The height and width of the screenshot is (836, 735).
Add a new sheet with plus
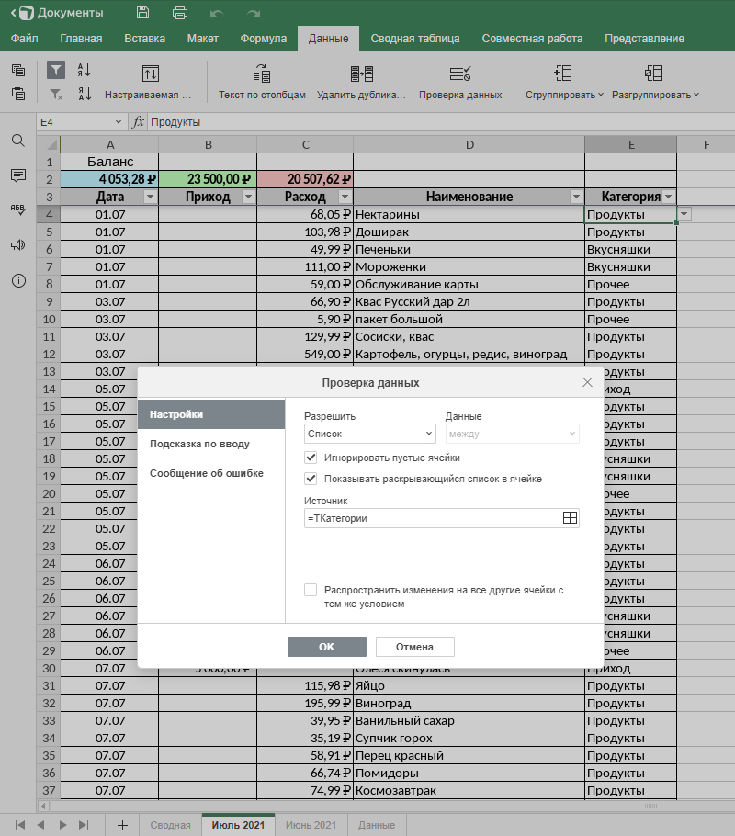click(122, 825)
